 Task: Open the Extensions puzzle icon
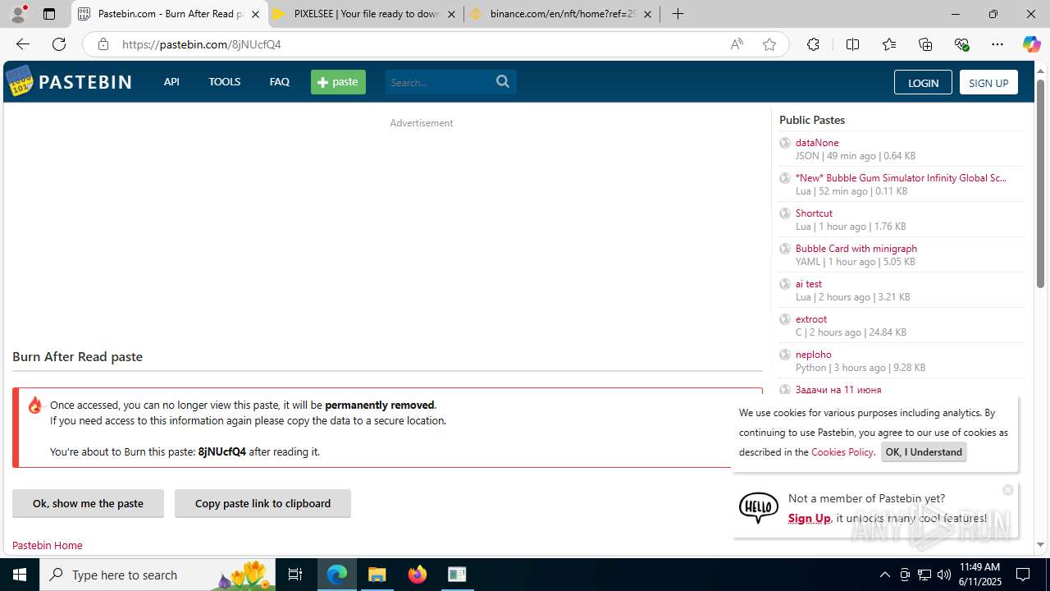tap(813, 44)
